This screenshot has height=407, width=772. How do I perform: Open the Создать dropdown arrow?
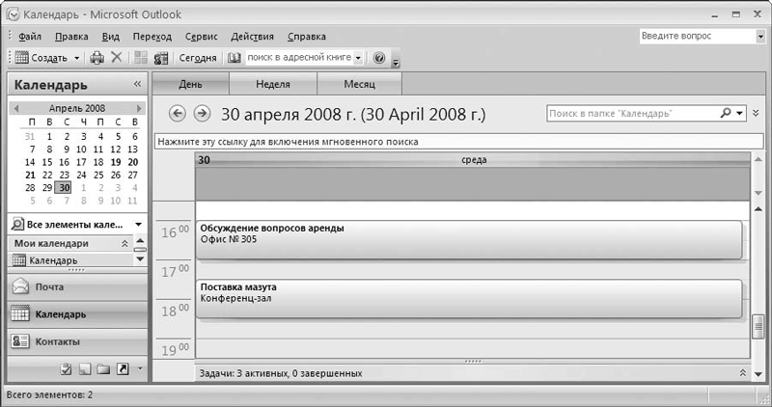click(x=77, y=58)
